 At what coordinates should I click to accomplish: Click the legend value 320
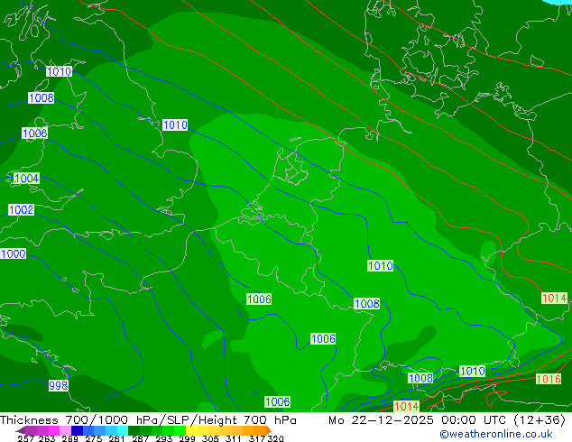click(x=275, y=438)
